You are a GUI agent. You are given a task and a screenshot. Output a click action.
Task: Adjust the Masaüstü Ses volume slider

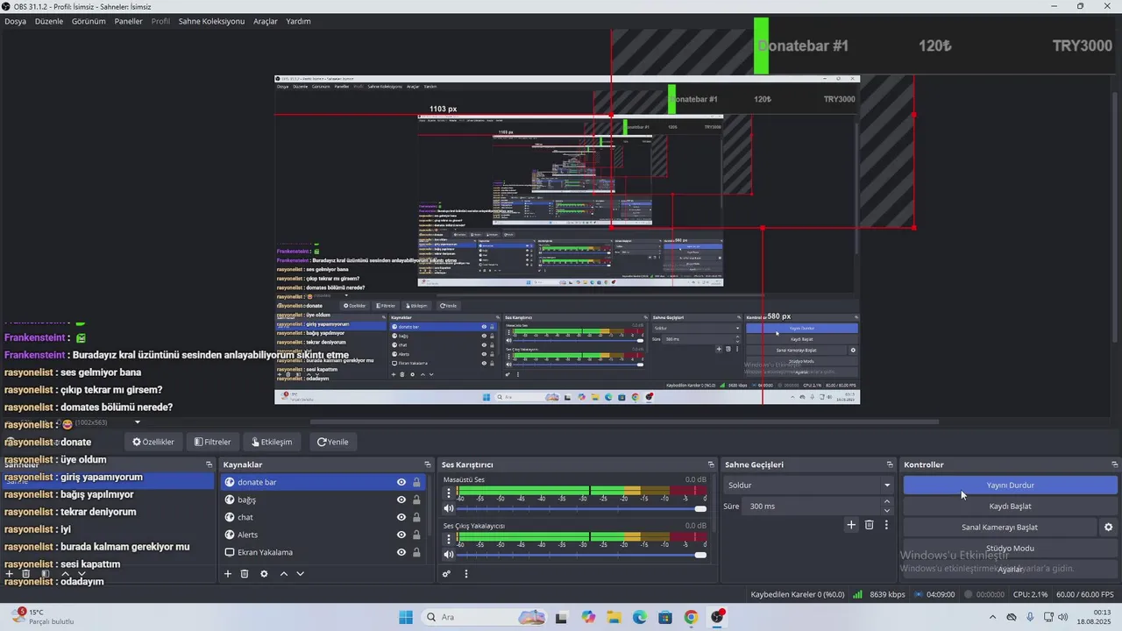(x=582, y=508)
